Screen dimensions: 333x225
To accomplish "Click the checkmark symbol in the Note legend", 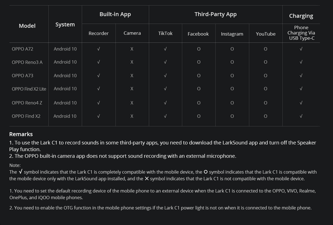I will [20, 172].
